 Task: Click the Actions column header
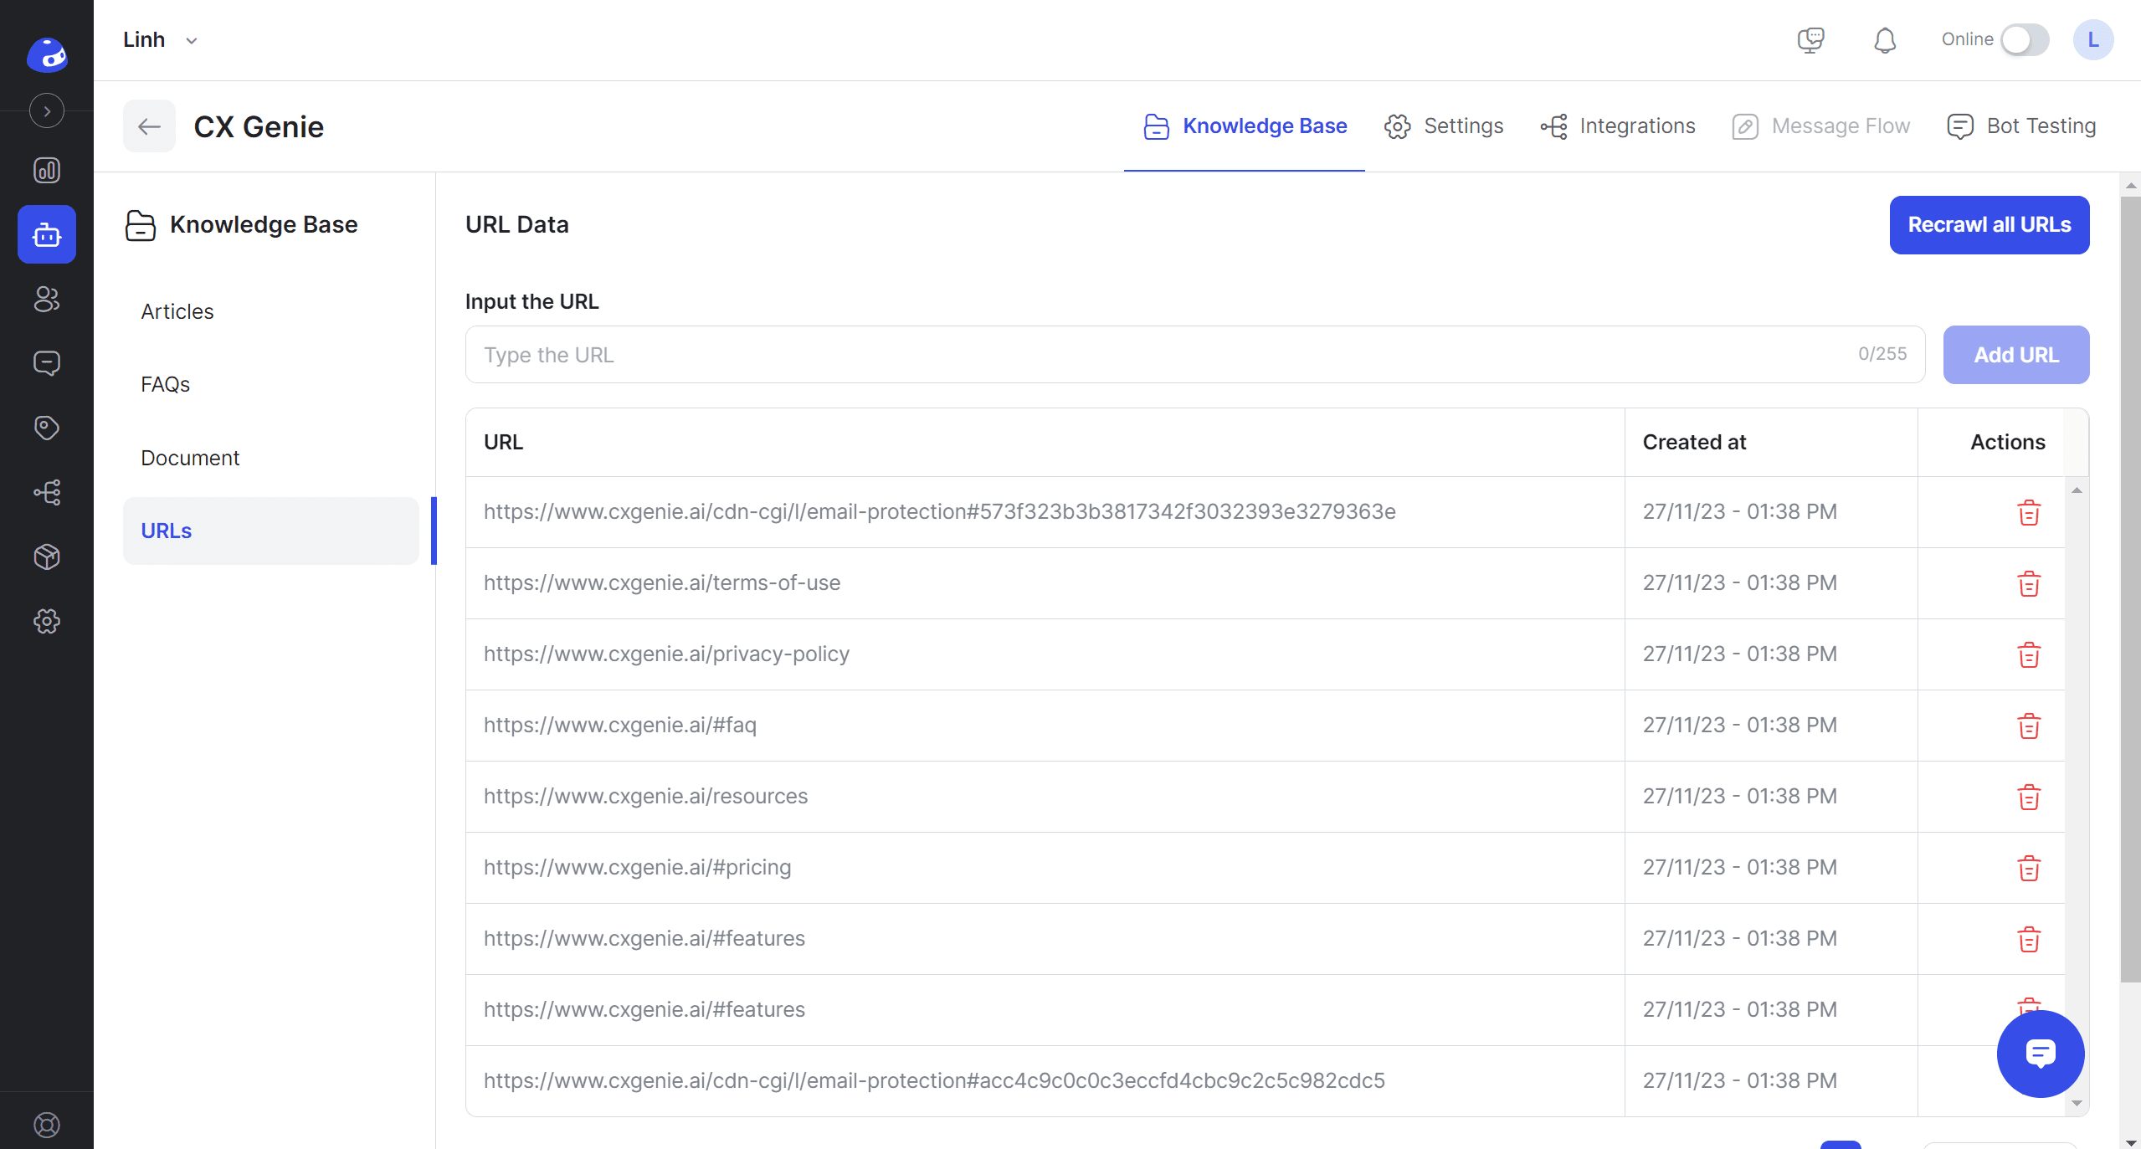2007,442
